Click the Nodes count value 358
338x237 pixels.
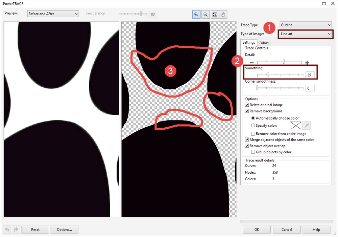[275, 172]
